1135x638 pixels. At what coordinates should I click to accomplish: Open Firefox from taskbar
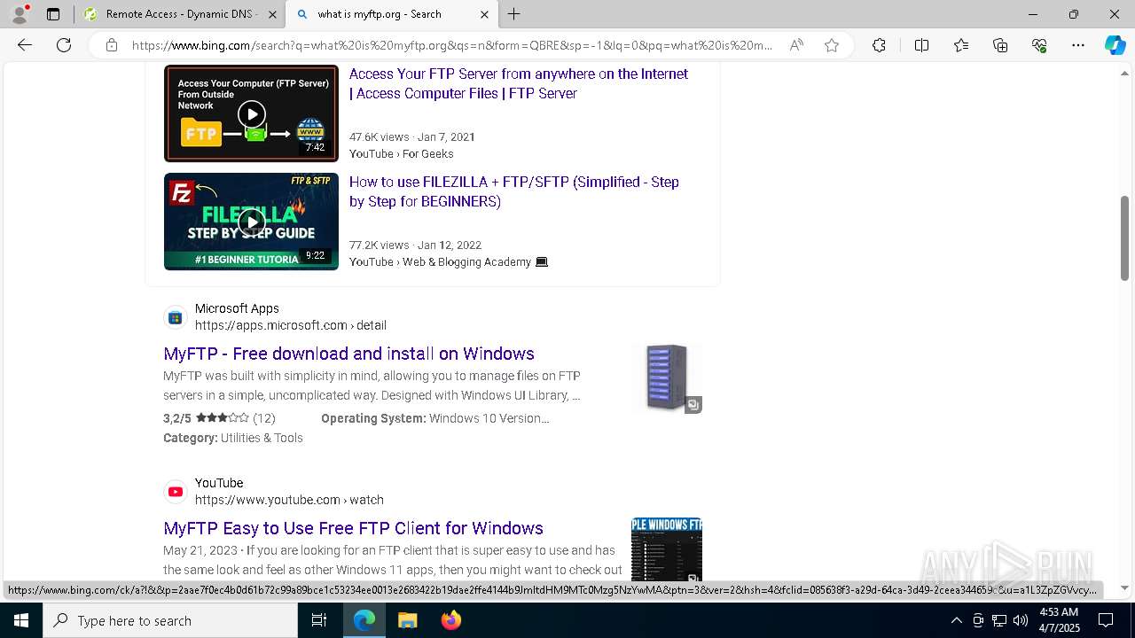[450, 620]
